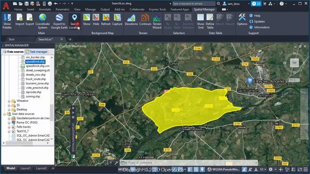Viewport: 310px width, 174px height.
Task: Open Spatial Manager Options
Action: 242,20
